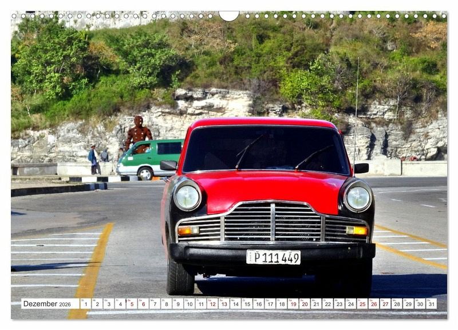
Task: Click day 13 in the date row
Action: point(223,304)
